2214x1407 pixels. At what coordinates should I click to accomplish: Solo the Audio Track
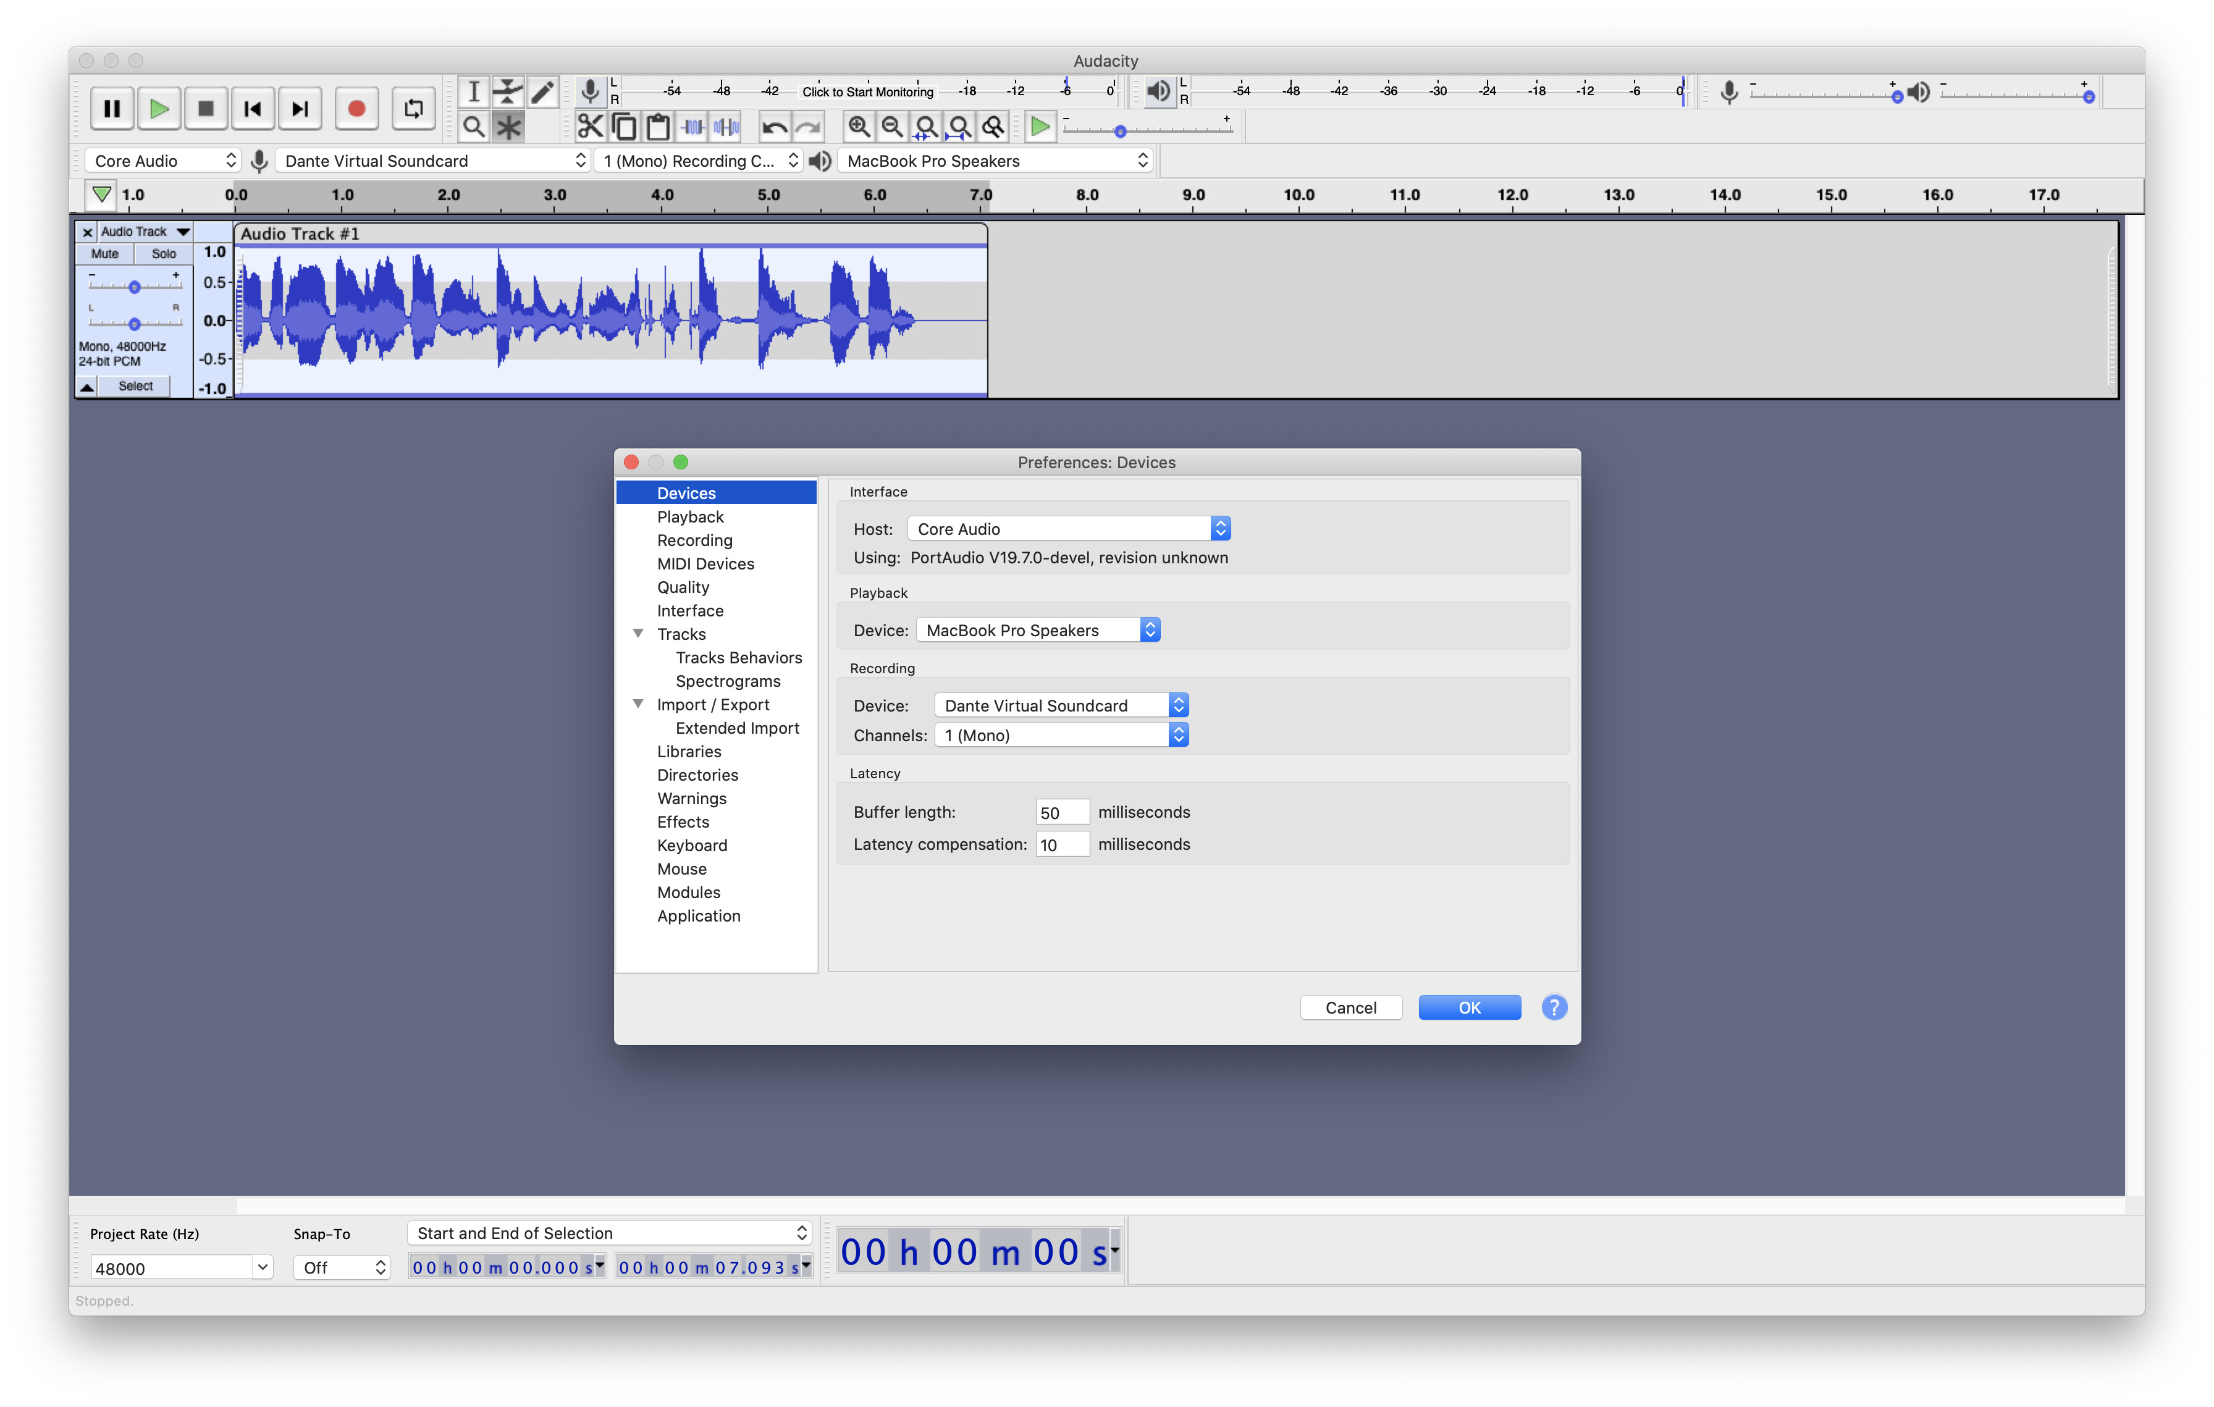coord(164,254)
